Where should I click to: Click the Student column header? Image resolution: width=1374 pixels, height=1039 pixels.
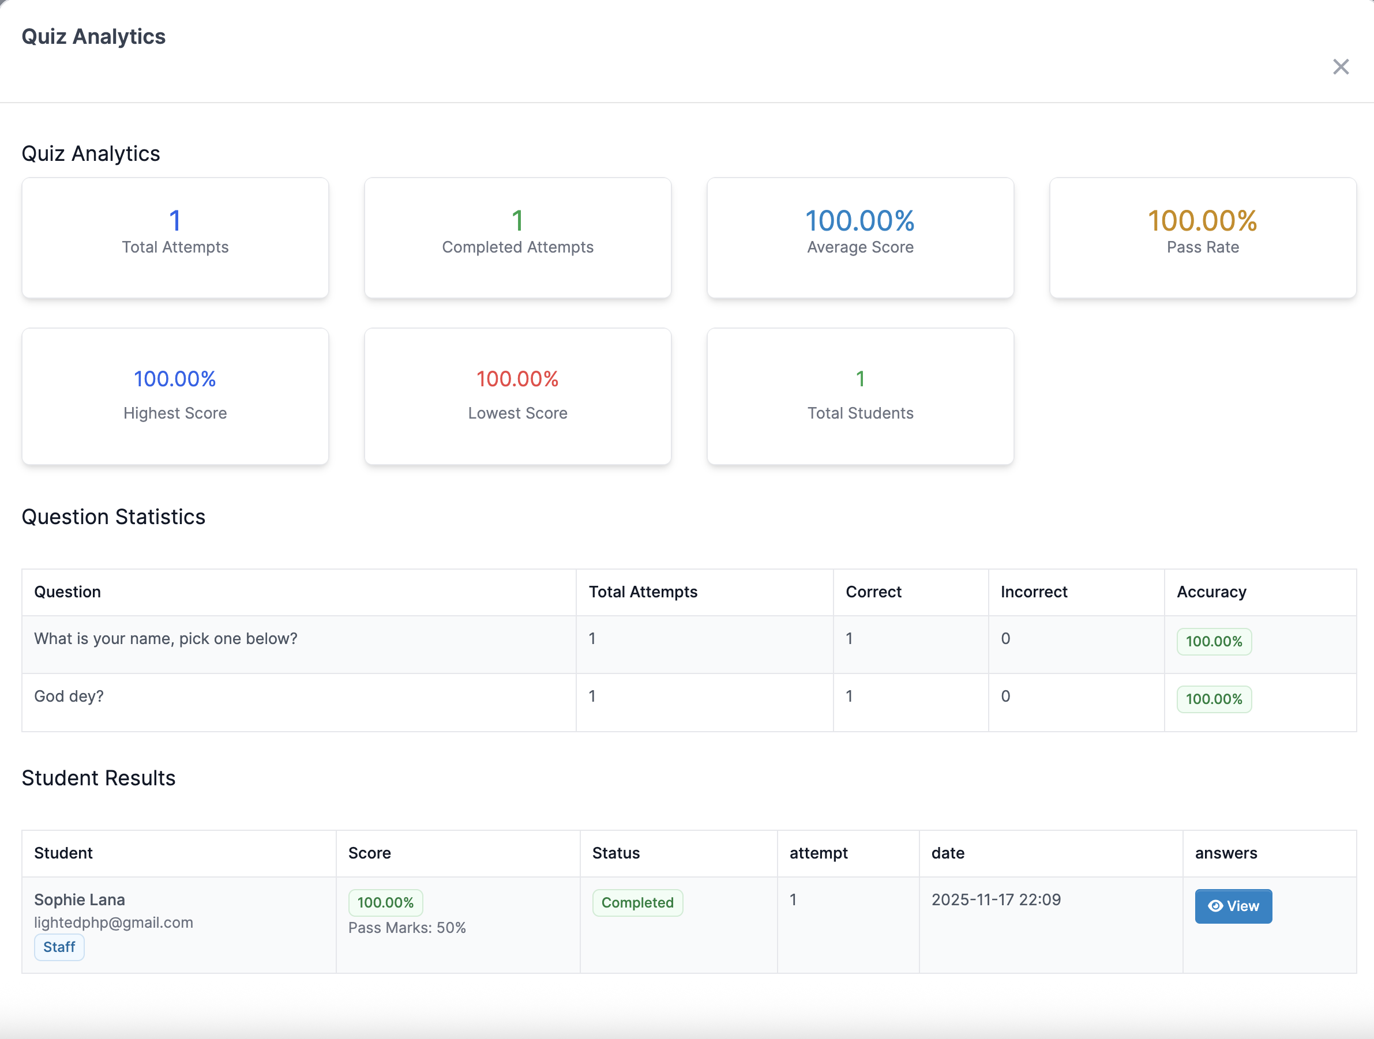point(63,853)
